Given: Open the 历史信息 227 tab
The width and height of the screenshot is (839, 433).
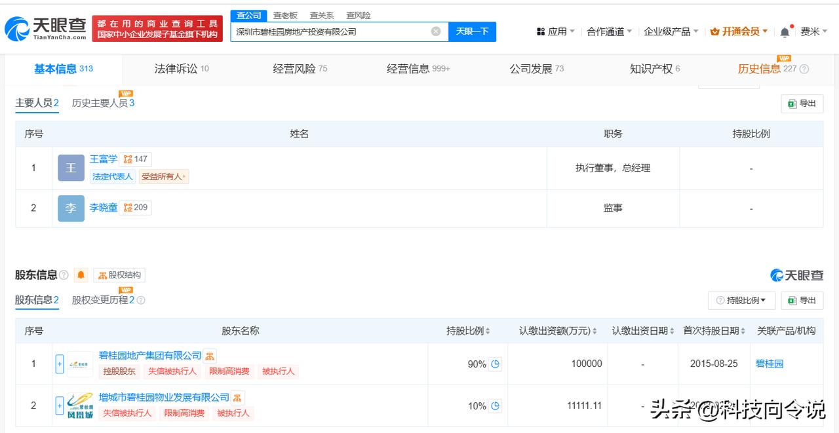Looking at the screenshot, I should coord(767,69).
